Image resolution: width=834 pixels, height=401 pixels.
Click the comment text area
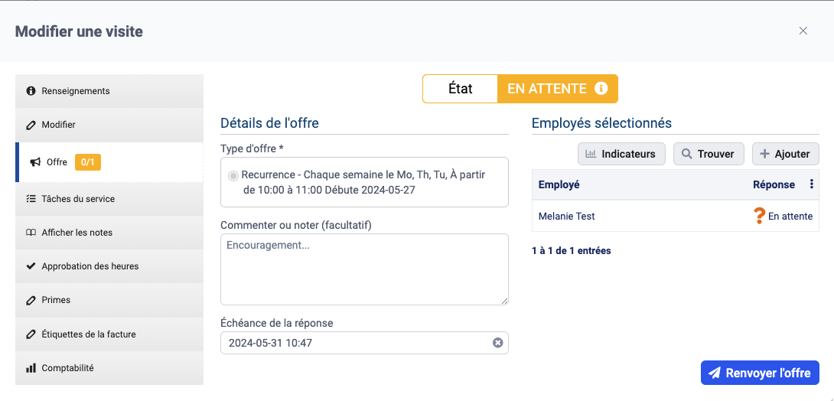point(364,269)
